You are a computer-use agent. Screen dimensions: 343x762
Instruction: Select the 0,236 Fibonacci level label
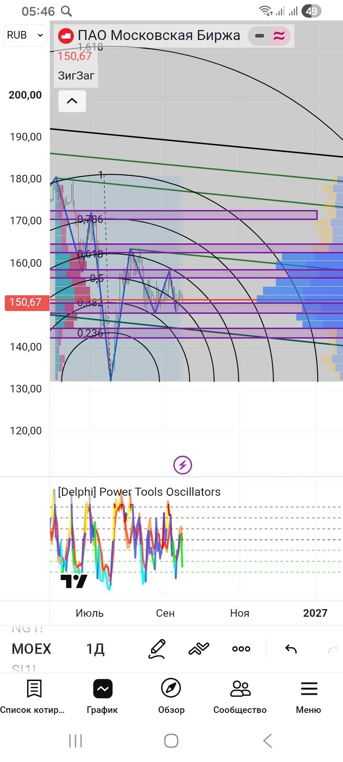click(x=90, y=333)
